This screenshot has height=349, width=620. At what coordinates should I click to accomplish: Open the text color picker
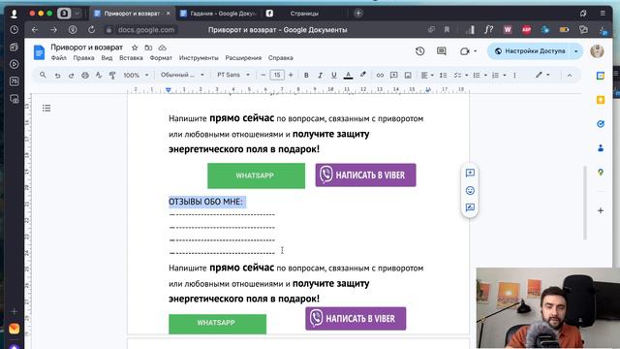coord(348,76)
